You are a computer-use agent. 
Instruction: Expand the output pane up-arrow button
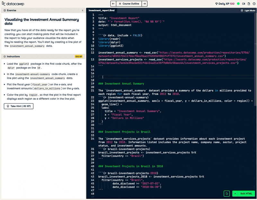click(235, 194)
